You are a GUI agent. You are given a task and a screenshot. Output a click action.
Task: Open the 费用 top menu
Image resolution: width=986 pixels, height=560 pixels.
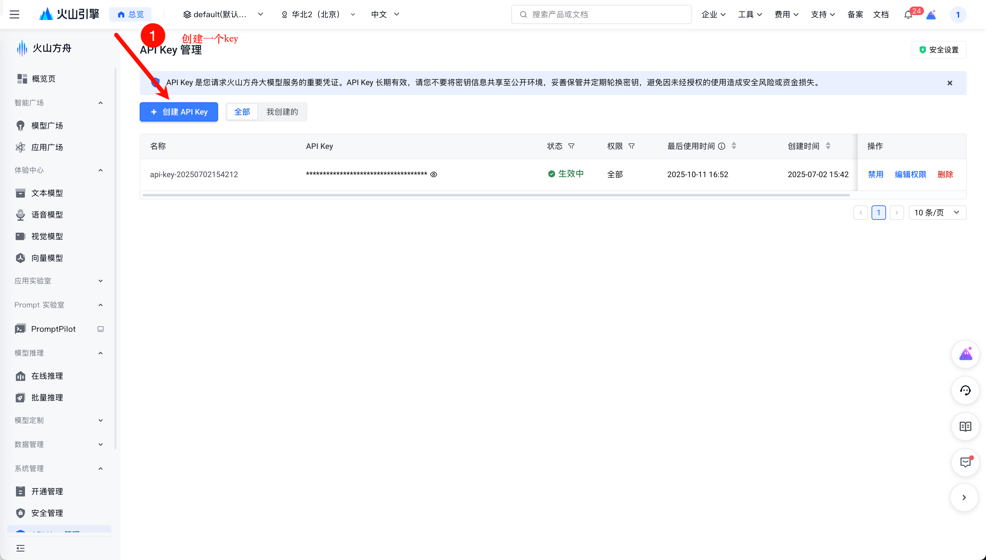point(786,15)
